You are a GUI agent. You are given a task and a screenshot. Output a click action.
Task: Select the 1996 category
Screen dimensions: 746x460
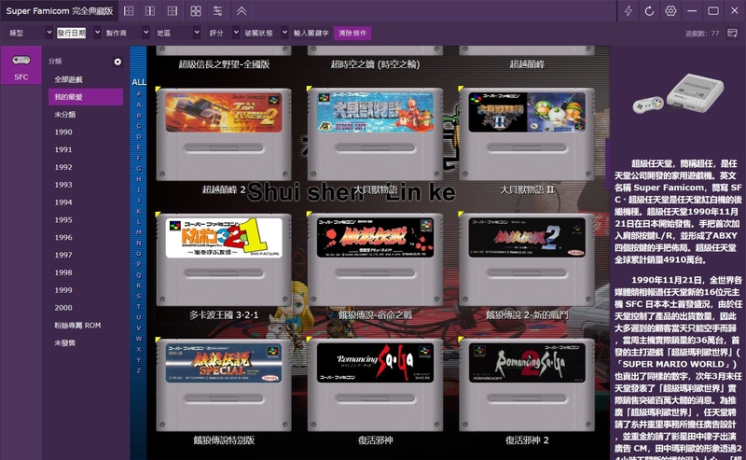[x=86, y=238]
